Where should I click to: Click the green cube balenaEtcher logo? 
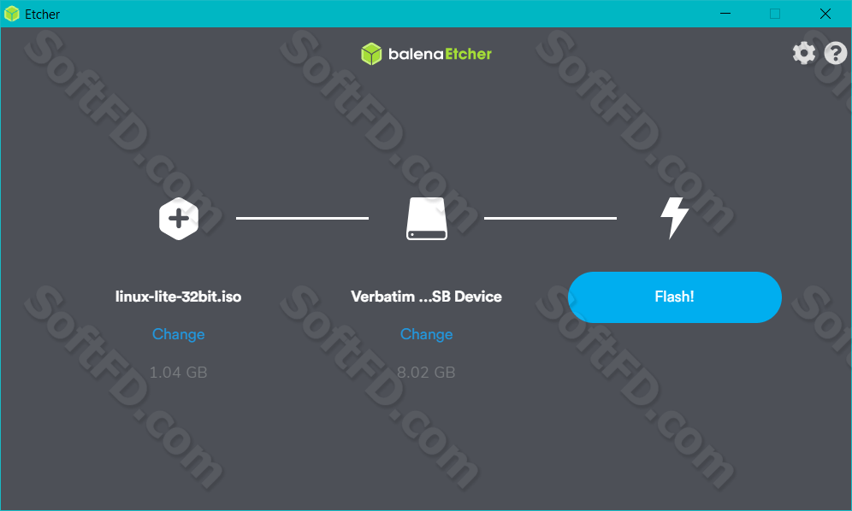tap(371, 54)
